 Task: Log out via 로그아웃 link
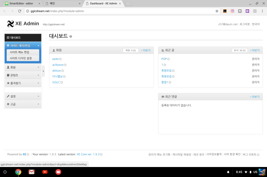245,24
